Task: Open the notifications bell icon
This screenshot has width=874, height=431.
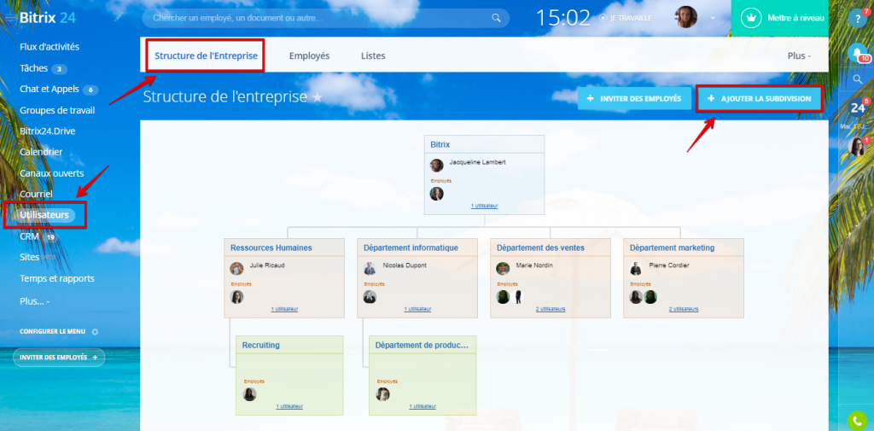Action: point(858,52)
